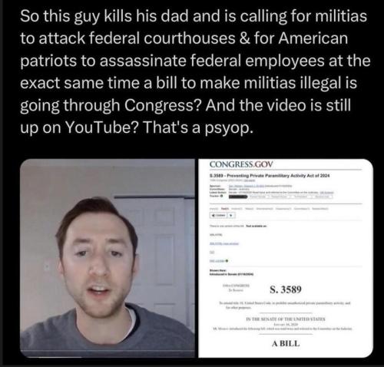Open the Congress.gov bill screenshot image

(x=286, y=258)
